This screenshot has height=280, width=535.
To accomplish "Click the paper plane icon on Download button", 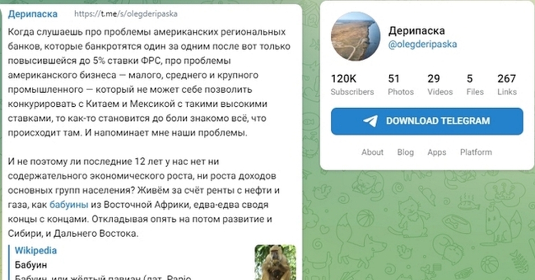I will 370,121.
